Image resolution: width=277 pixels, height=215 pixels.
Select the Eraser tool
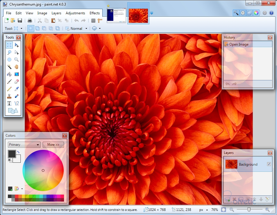(x=17, y=82)
